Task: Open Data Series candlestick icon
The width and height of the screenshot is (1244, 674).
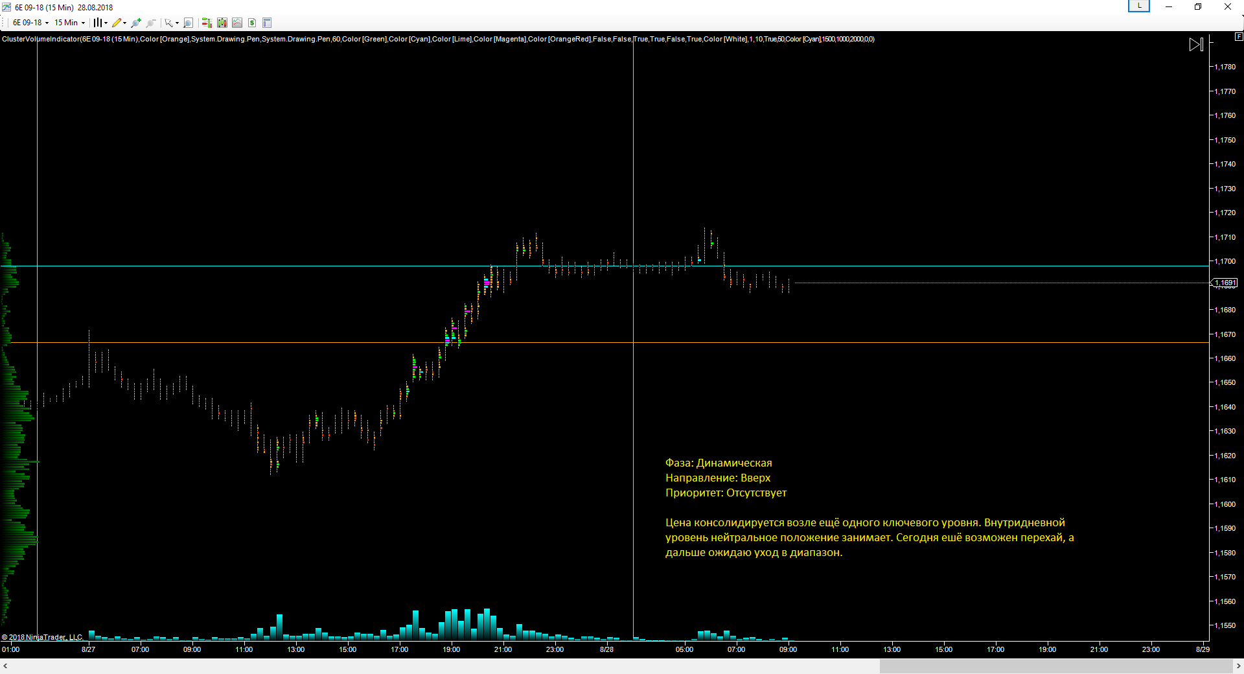Action: [222, 23]
